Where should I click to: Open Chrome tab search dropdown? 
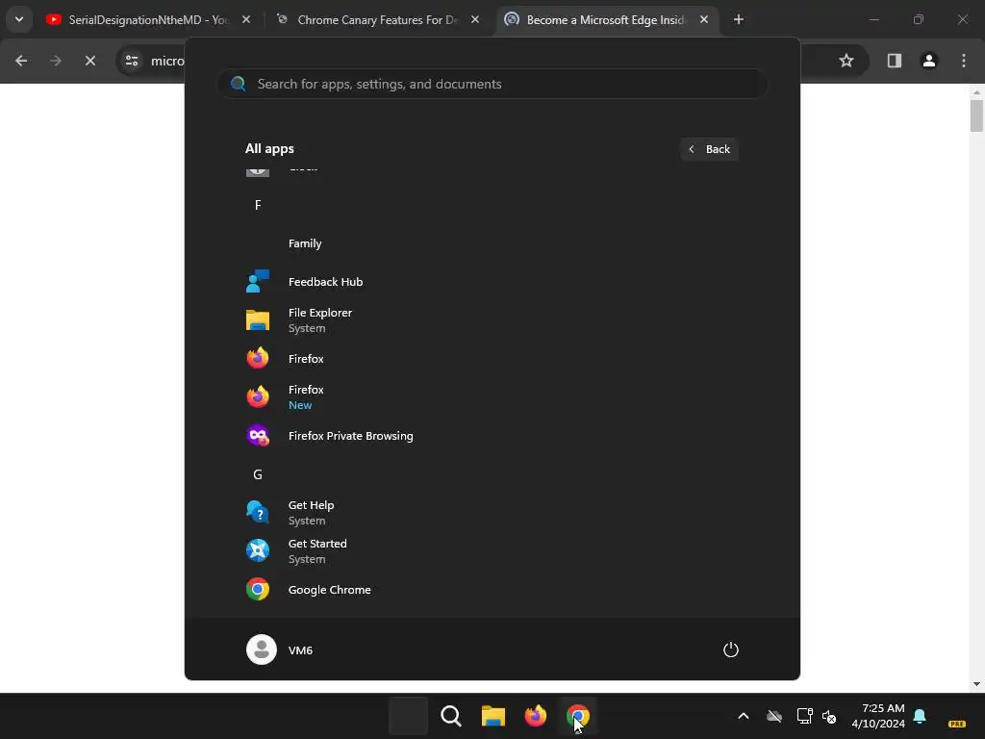coord(19,19)
